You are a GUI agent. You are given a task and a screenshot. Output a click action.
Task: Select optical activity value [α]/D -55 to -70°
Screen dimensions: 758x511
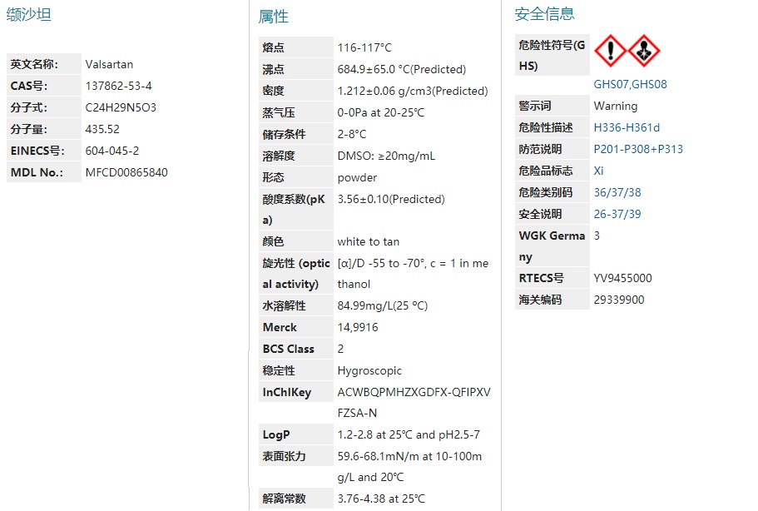pyautogui.click(x=381, y=264)
